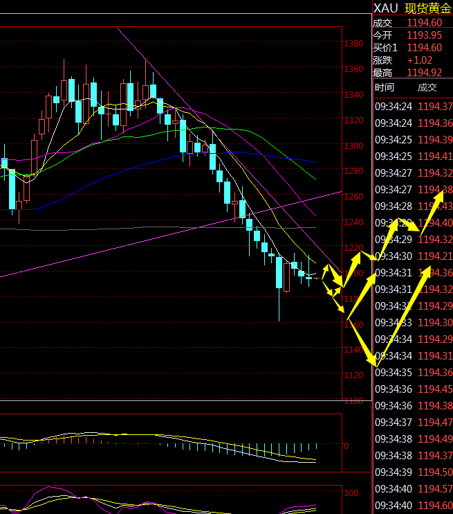Select the tick row priced 1194.39

413,140
